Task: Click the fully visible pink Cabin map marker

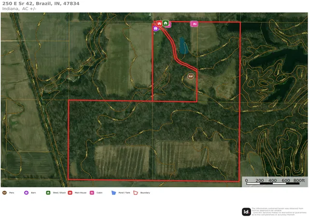Action: pyautogui.click(x=195, y=24)
